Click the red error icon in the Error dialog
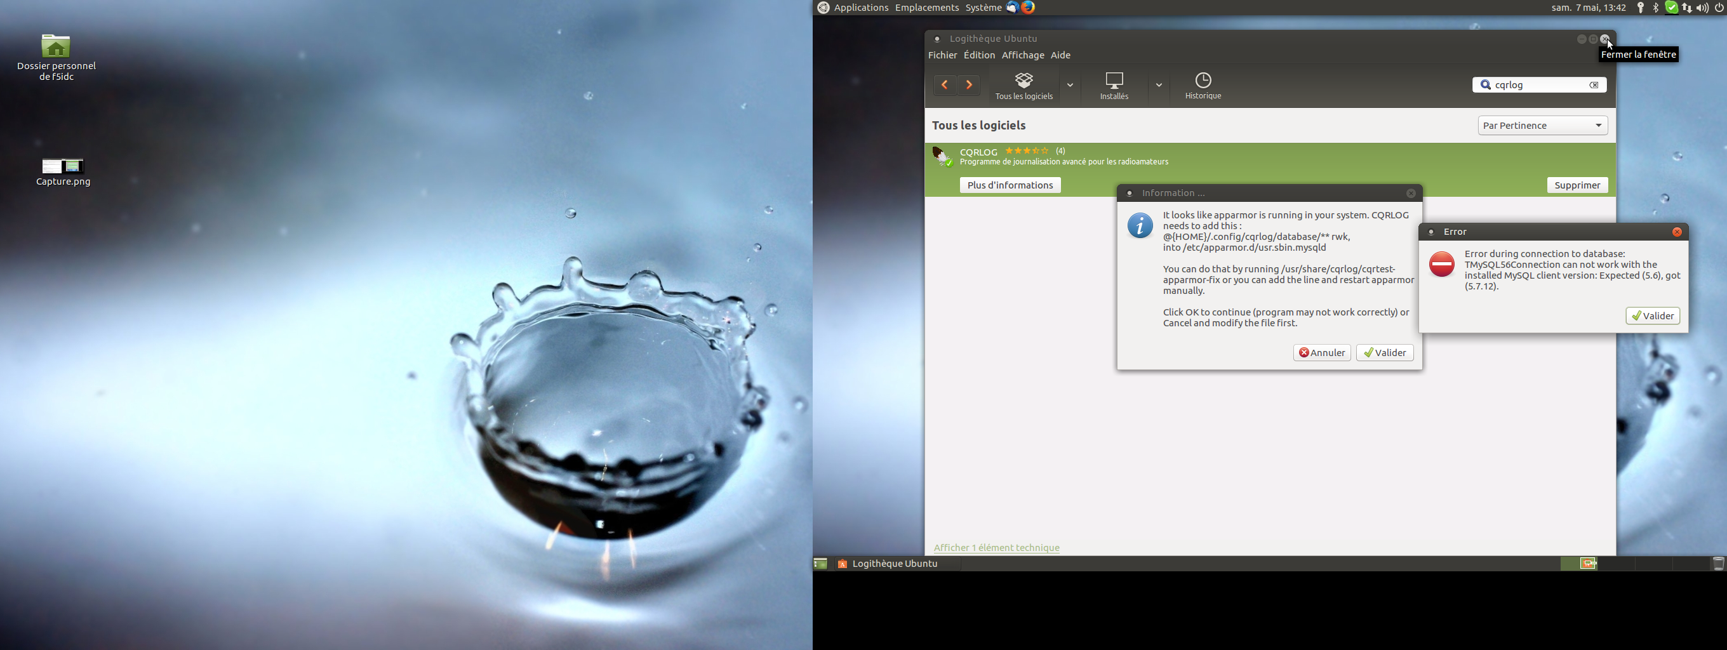The height and width of the screenshot is (650, 1727). coord(1441,264)
